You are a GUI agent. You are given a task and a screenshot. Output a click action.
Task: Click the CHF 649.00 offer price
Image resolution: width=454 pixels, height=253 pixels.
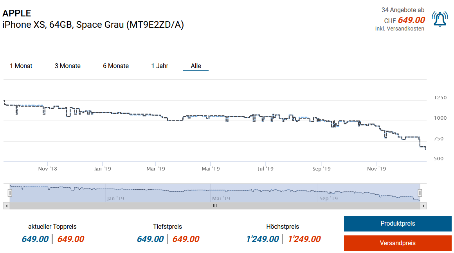tap(404, 20)
